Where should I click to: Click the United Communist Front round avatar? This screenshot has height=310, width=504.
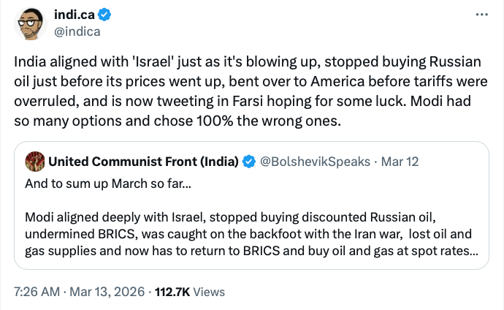[34, 161]
